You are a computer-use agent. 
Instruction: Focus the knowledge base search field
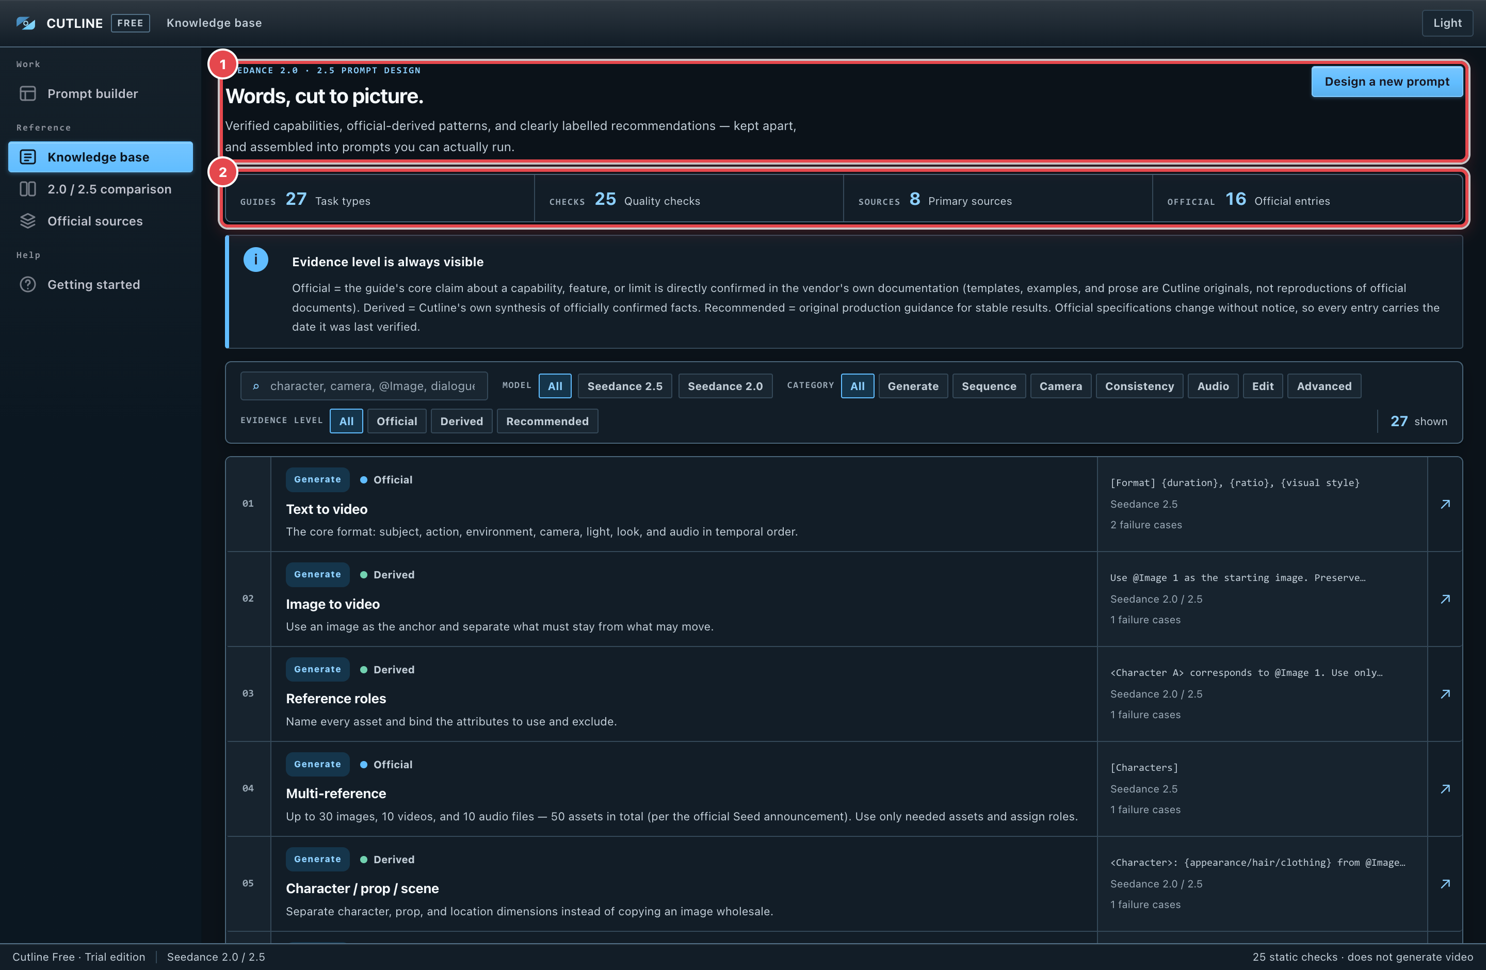coord(364,386)
